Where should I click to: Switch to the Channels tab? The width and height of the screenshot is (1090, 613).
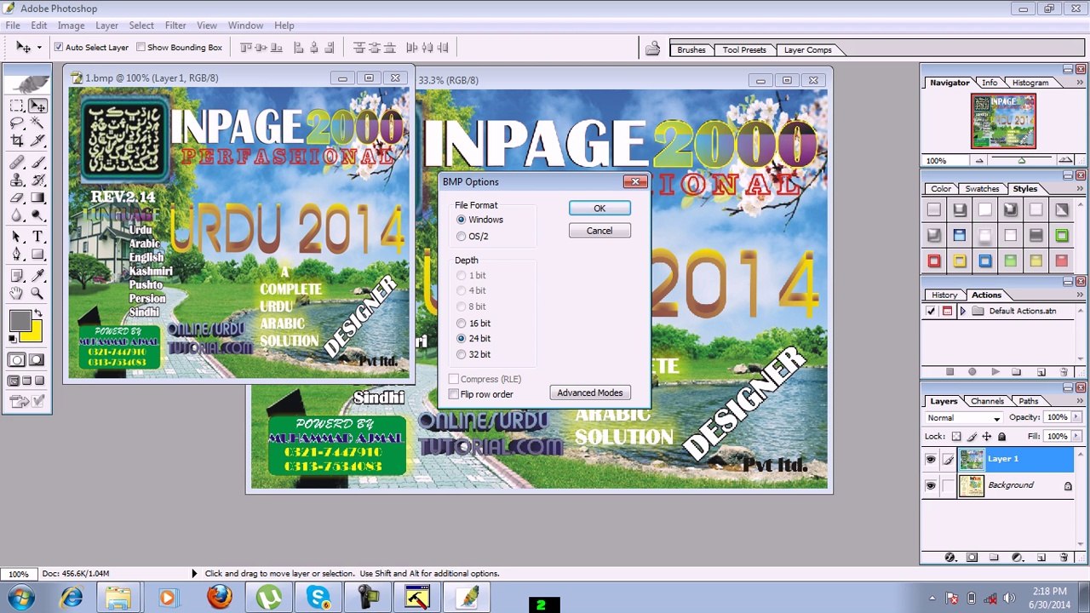coord(987,401)
